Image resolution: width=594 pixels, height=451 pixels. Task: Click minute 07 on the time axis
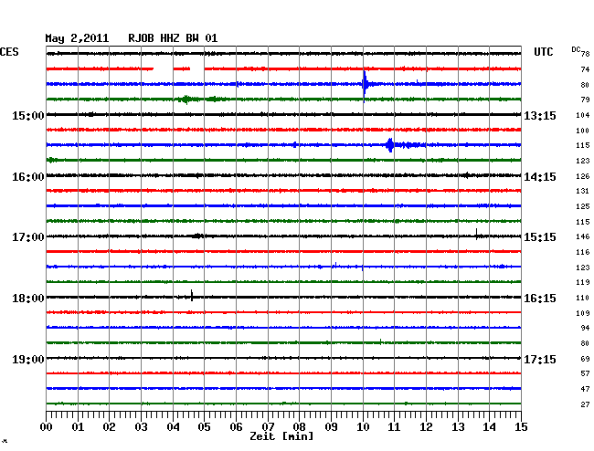tap(268, 426)
